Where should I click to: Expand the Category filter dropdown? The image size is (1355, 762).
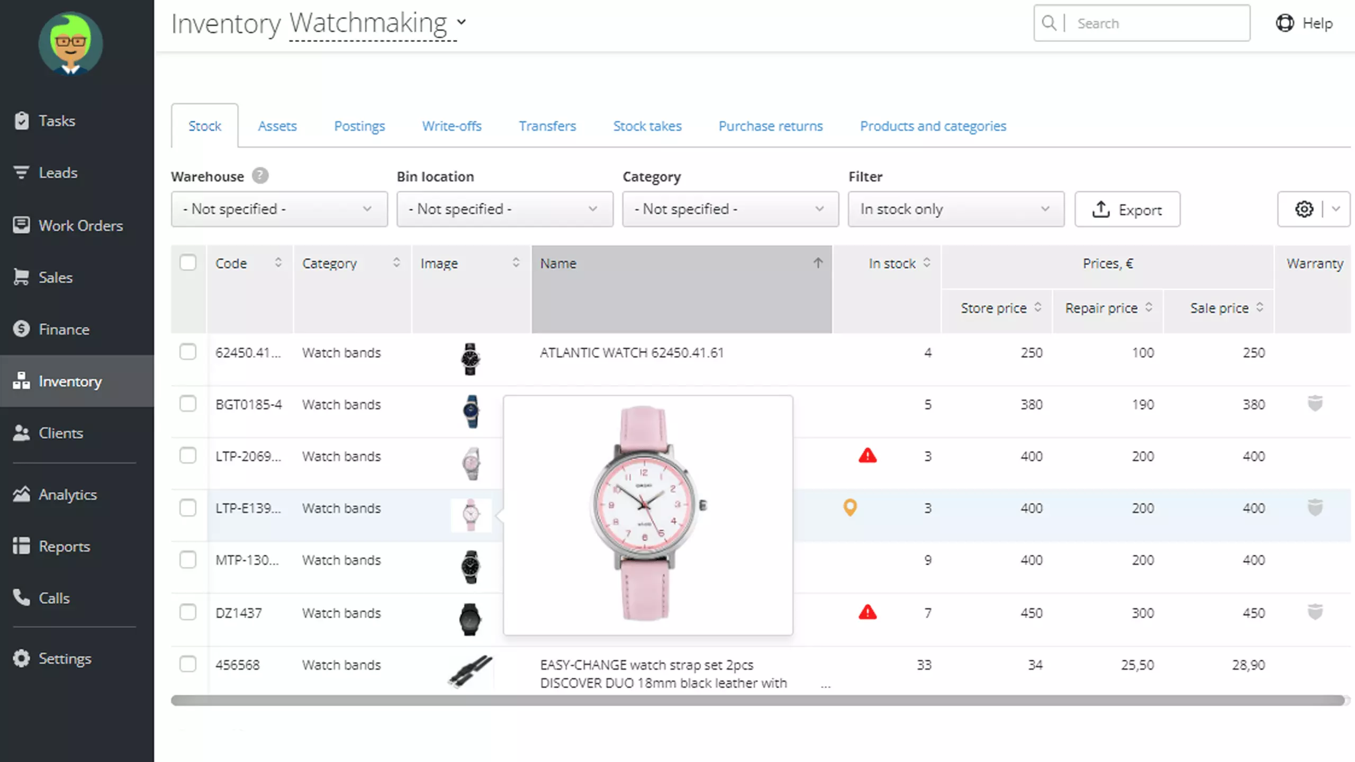tap(730, 209)
